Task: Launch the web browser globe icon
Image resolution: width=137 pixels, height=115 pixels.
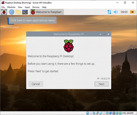Action: 12,12
